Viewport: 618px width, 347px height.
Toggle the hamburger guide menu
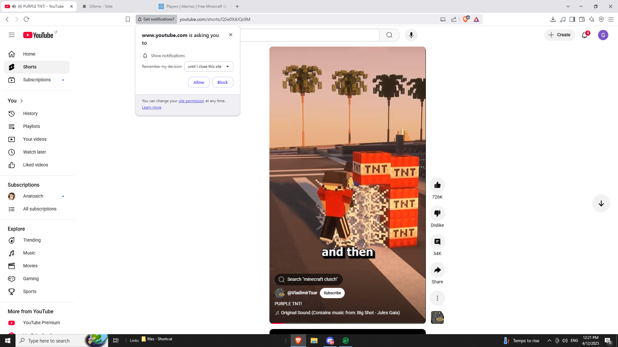pos(12,35)
